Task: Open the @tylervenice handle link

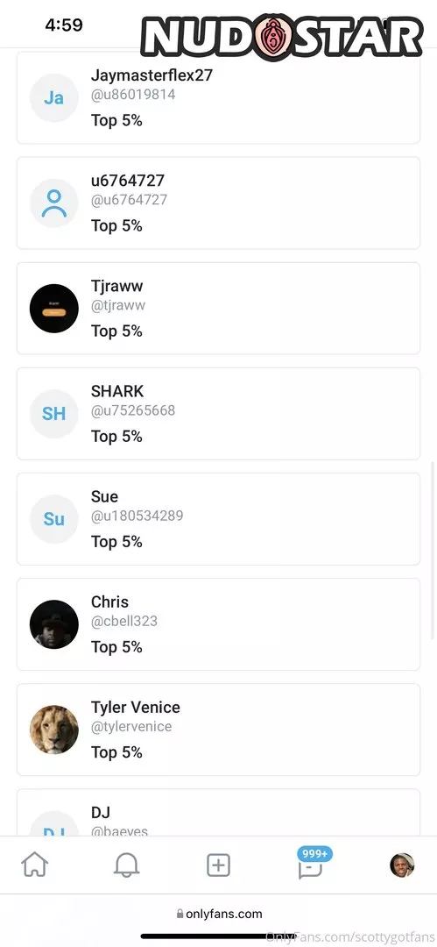Action: pyautogui.click(x=131, y=726)
